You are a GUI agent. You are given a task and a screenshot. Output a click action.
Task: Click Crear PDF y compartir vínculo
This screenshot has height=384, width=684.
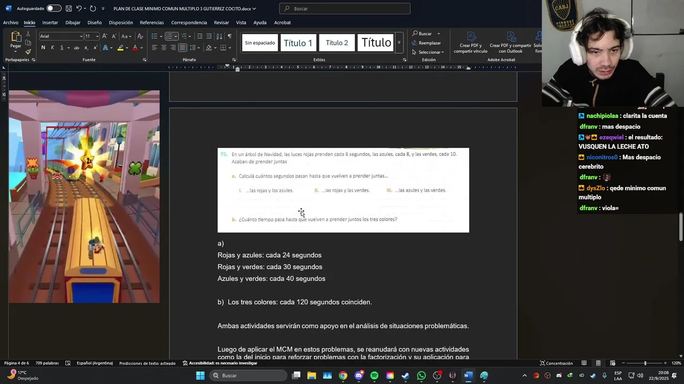click(471, 43)
